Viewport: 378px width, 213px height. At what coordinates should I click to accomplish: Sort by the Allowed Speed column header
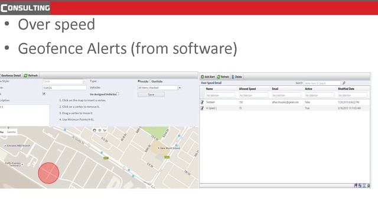(x=247, y=89)
